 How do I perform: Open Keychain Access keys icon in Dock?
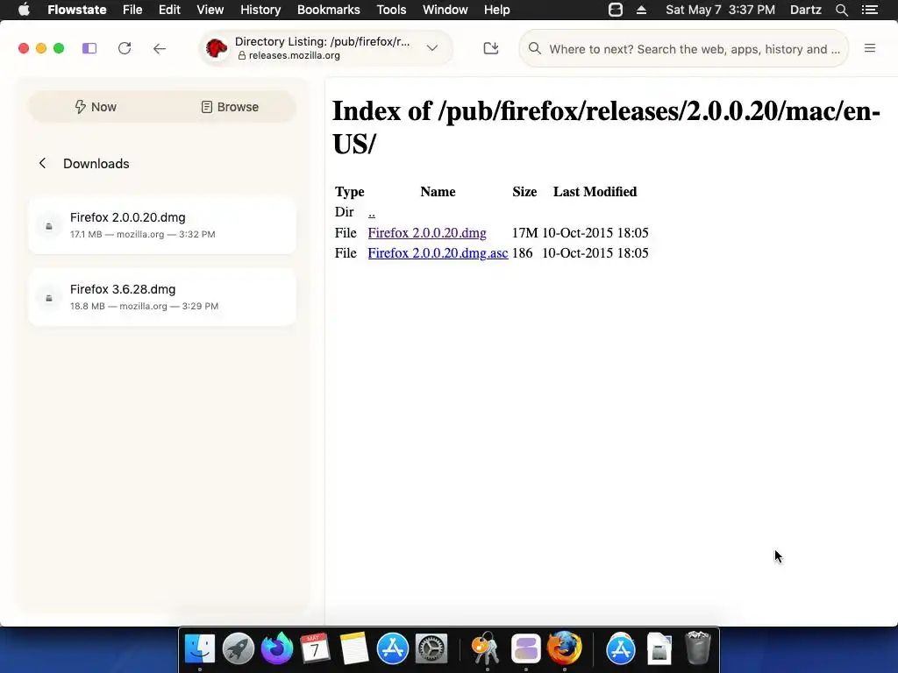click(x=486, y=648)
